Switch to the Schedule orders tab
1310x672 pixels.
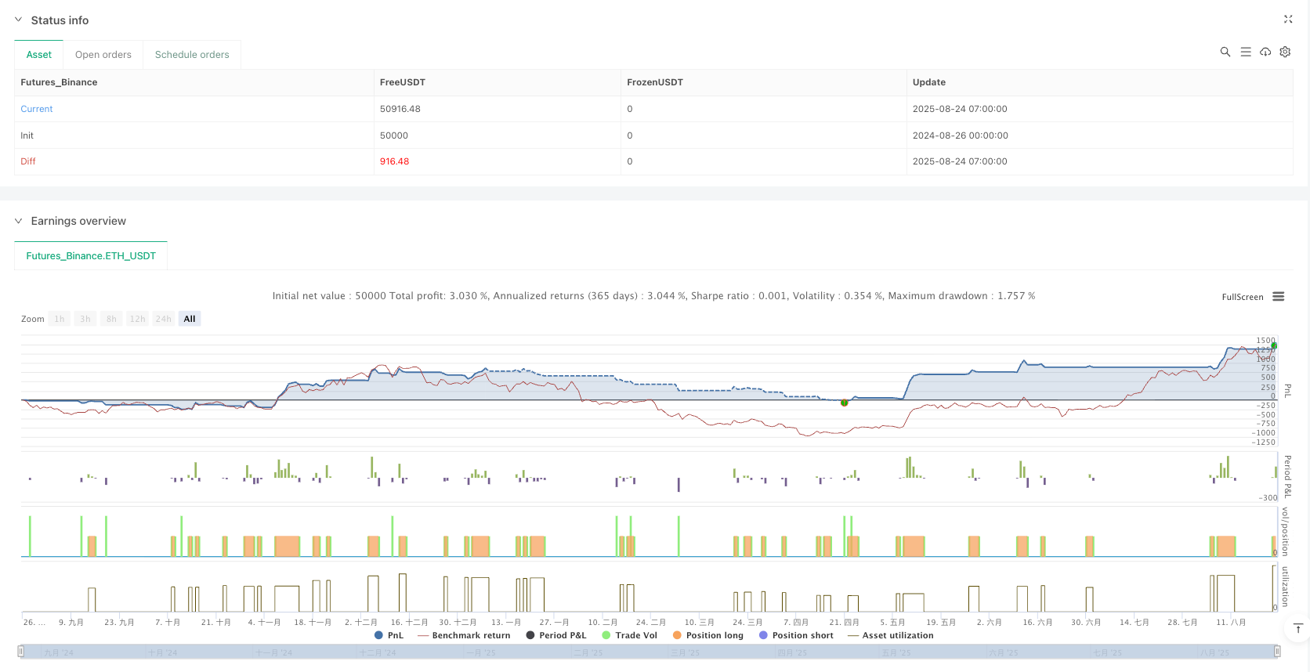coord(192,55)
